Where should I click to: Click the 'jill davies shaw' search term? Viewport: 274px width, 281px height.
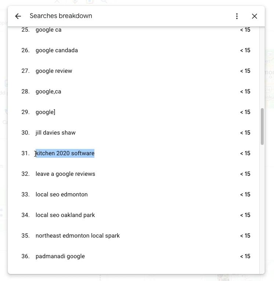click(x=55, y=133)
